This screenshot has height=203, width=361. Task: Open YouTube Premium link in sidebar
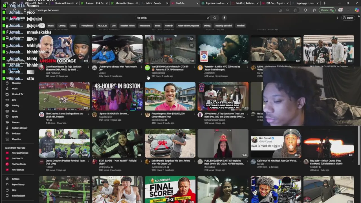[20, 153]
